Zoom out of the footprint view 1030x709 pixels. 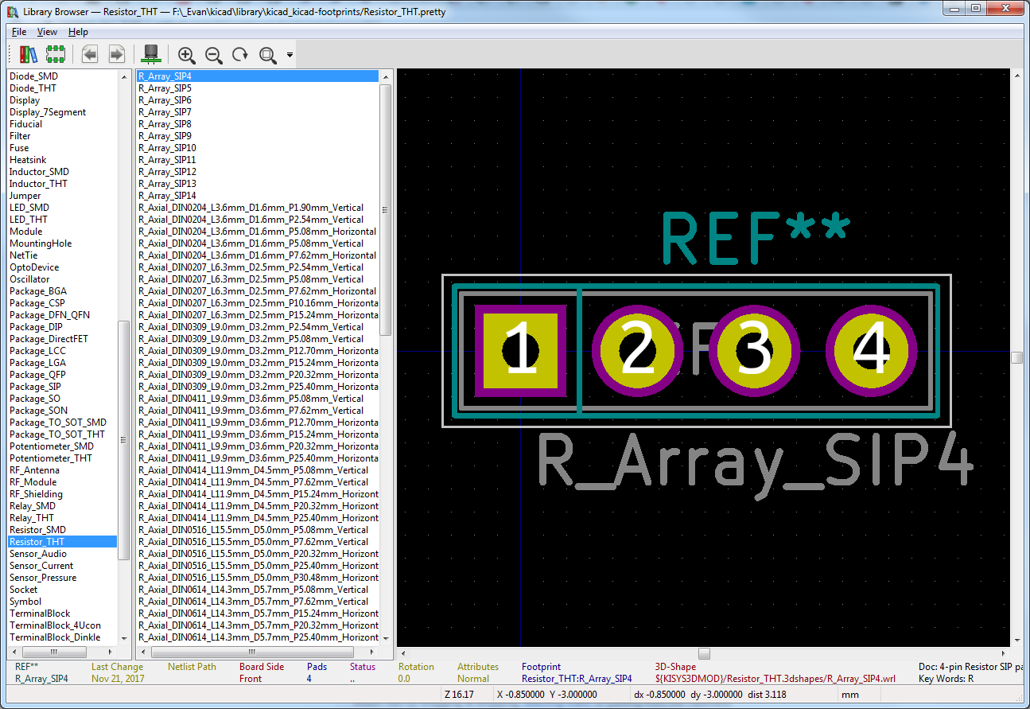tap(213, 54)
